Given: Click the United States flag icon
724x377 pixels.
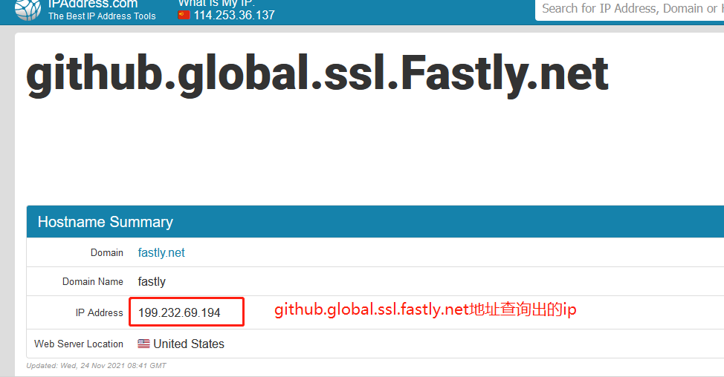Looking at the screenshot, I should pos(143,344).
